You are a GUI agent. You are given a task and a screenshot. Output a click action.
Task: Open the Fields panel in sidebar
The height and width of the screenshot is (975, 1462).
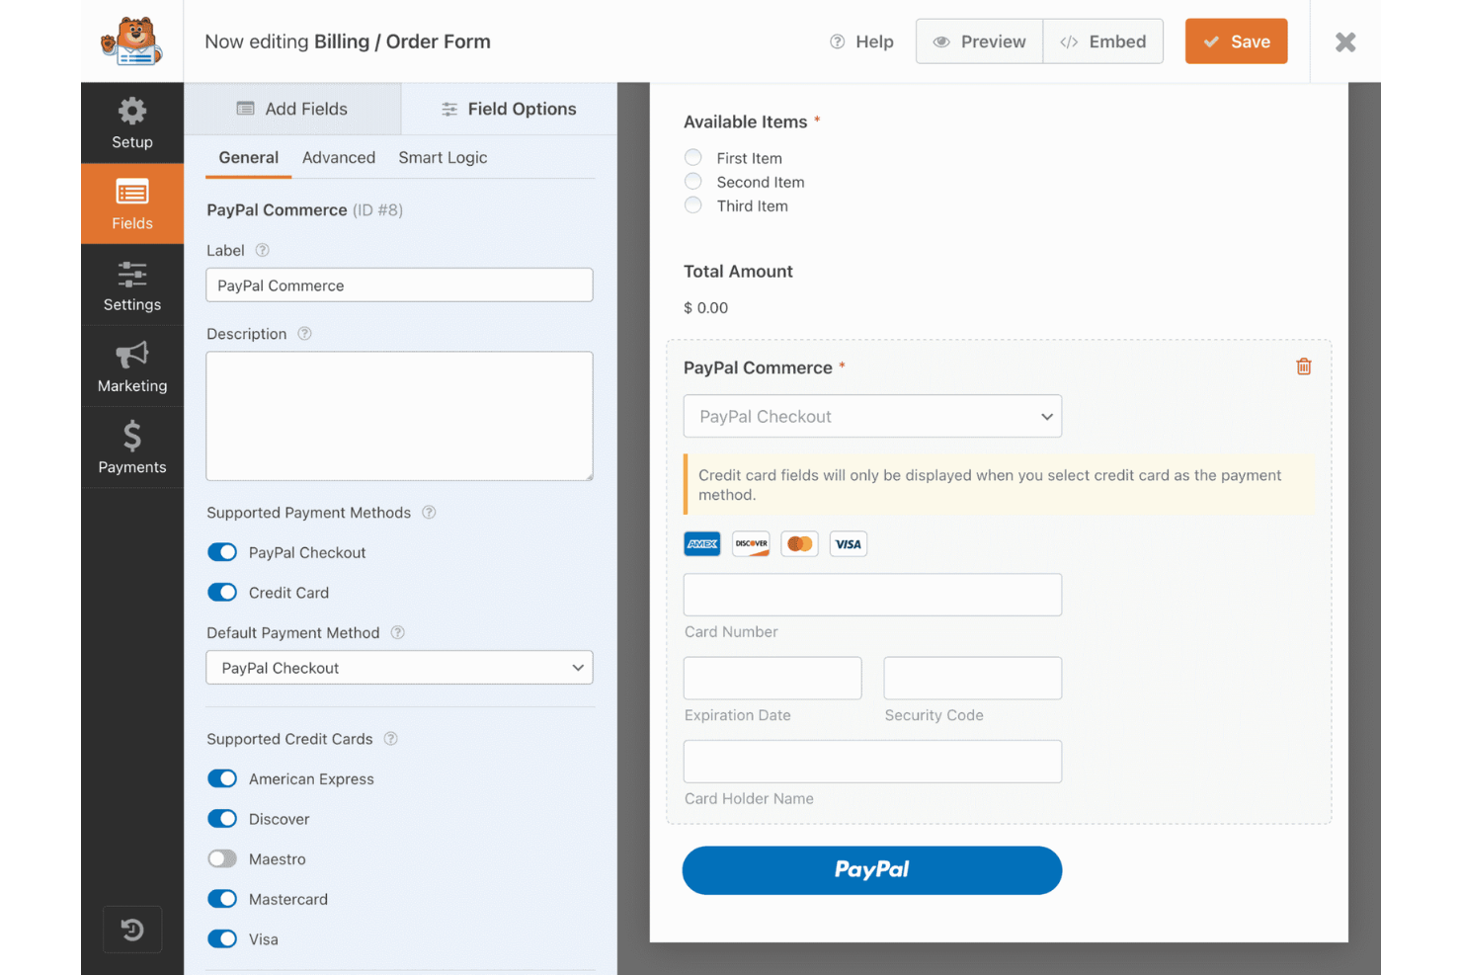(x=132, y=204)
